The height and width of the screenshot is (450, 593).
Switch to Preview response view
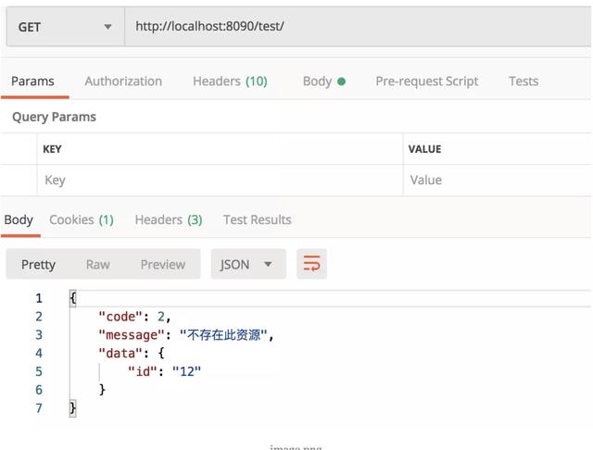pos(163,264)
